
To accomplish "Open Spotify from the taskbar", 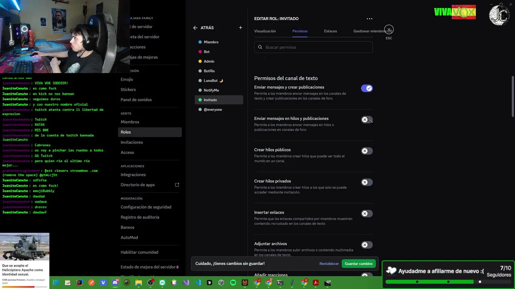I will coord(233,283).
